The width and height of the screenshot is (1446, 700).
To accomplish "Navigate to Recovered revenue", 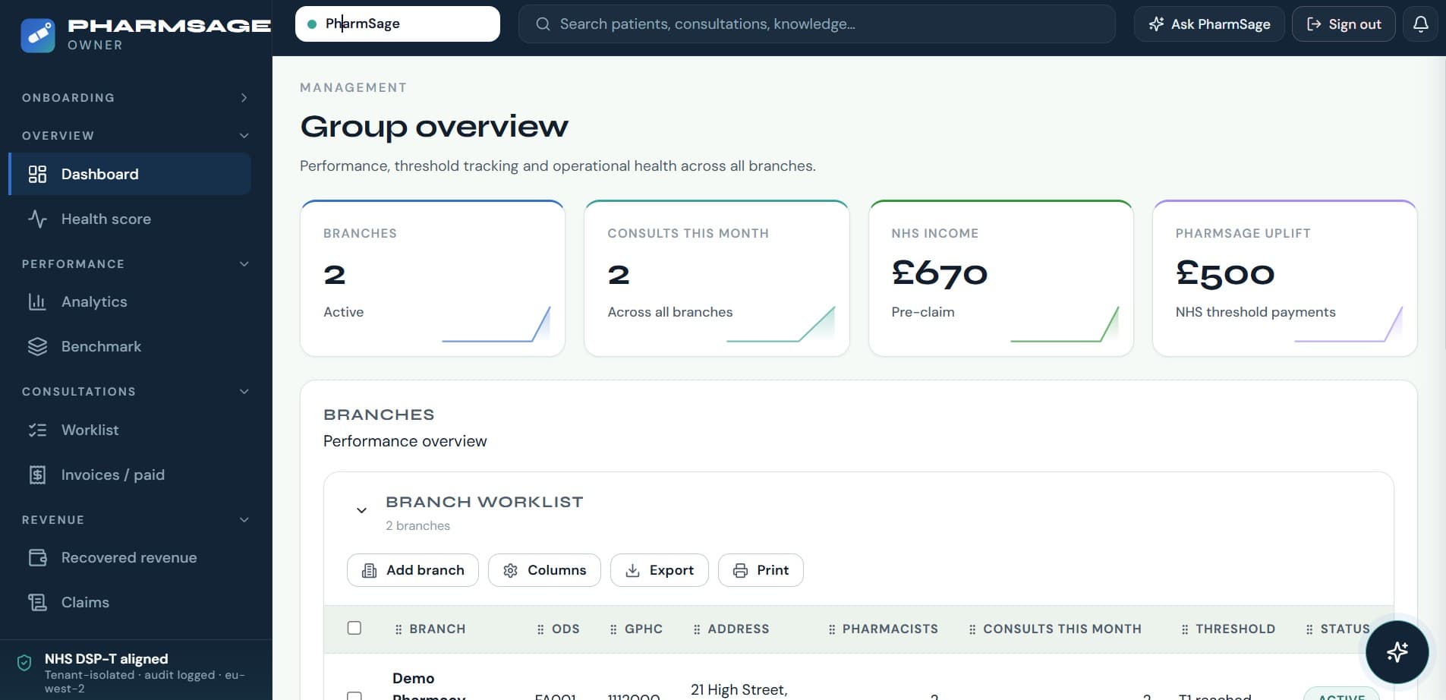I will coord(130,557).
